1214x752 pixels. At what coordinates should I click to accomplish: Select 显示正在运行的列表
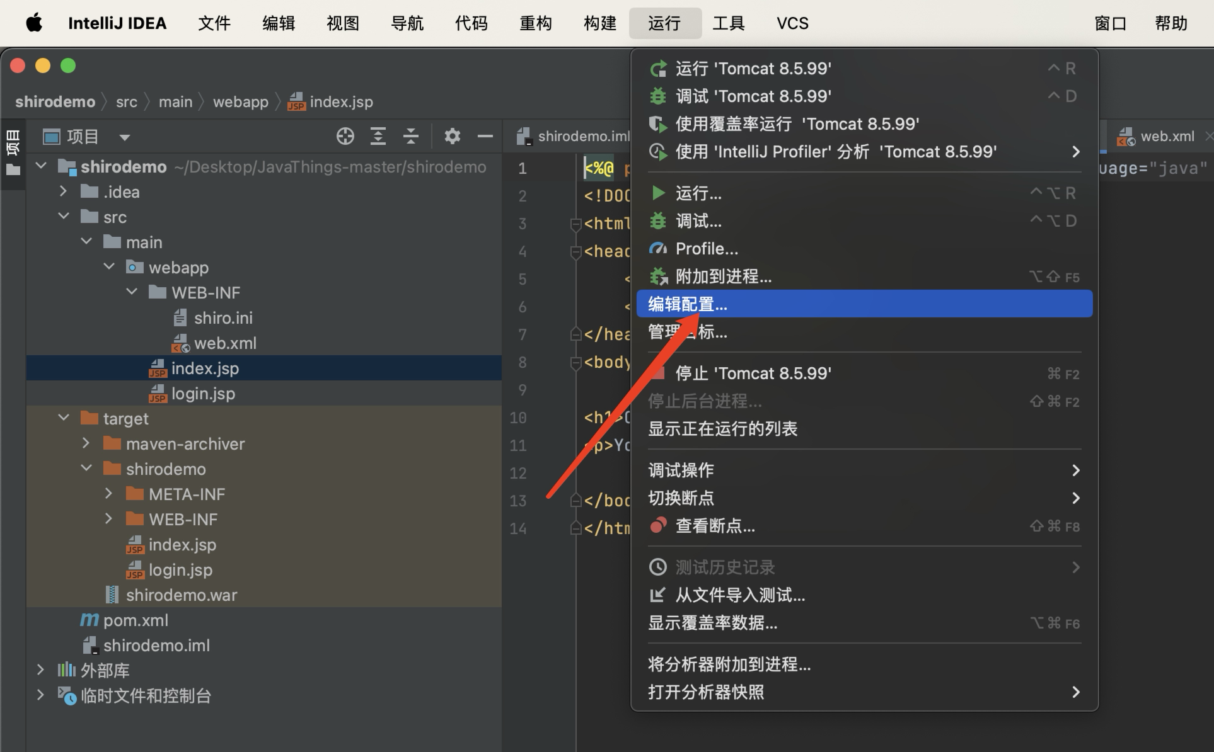pyautogui.click(x=864, y=429)
